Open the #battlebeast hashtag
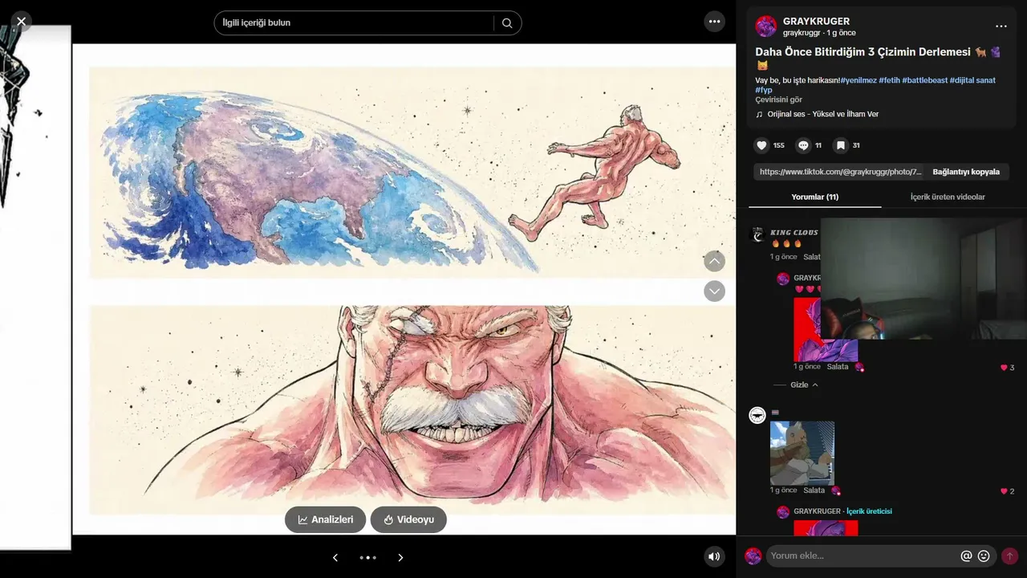Screen dimensions: 1027x578 click(924, 80)
